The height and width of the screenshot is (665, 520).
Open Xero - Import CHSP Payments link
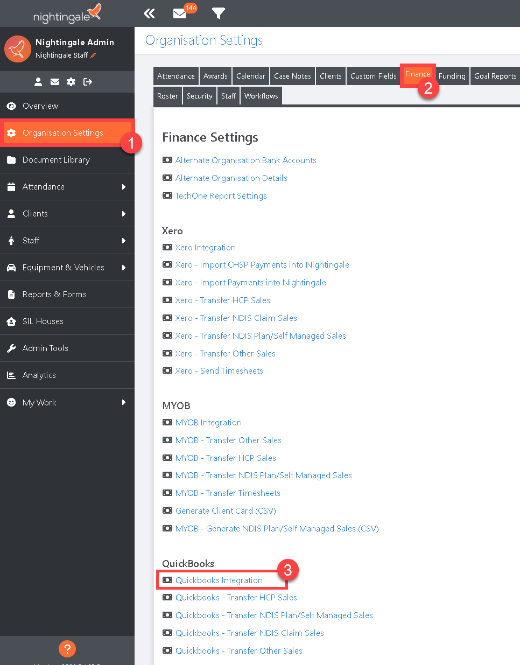click(x=262, y=264)
